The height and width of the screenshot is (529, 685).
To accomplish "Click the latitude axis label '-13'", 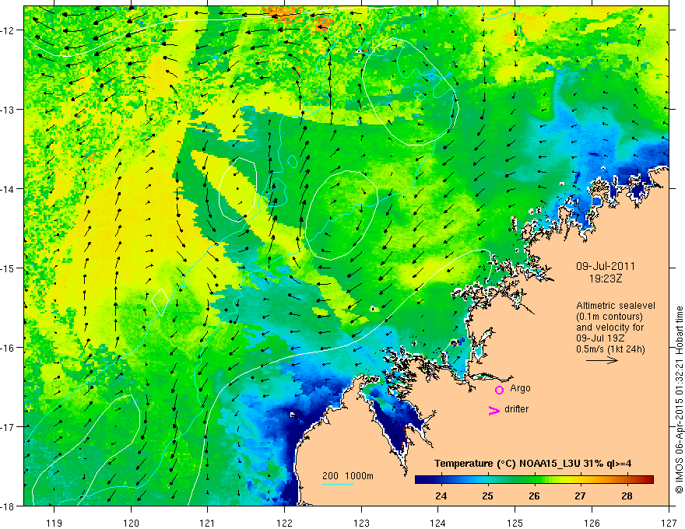I will click(x=9, y=110).
